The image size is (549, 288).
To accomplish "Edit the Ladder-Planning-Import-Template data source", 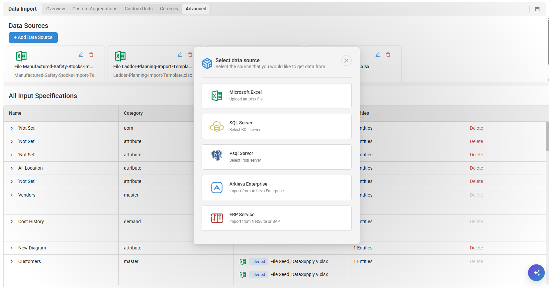I will click(x=180, y=55).
